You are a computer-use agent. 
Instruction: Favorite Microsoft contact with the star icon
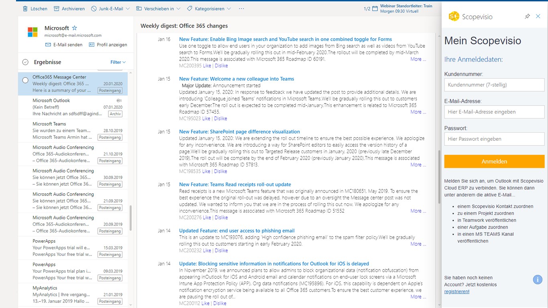(74, 28)
